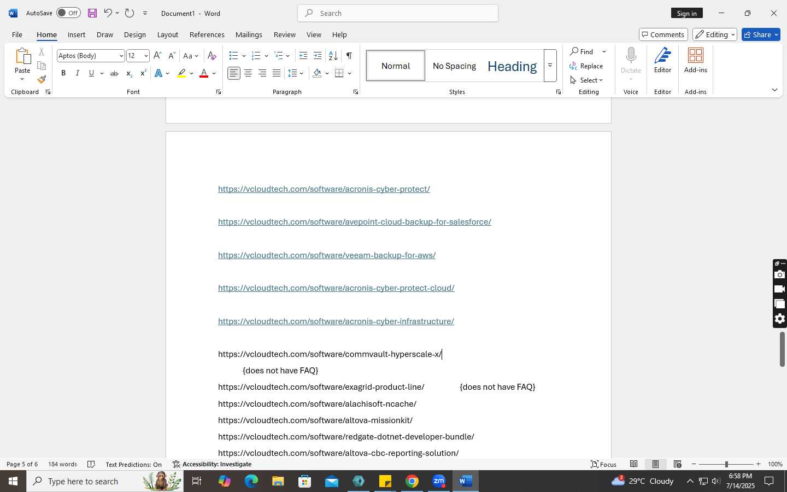Decrease paragraph indent
The height and width of the screenshot is (492, 787).
[x=303, y=56]
